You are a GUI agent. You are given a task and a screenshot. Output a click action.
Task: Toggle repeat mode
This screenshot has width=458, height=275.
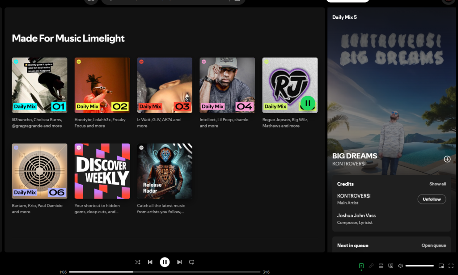pyautogui.click(x=191, y=262)
